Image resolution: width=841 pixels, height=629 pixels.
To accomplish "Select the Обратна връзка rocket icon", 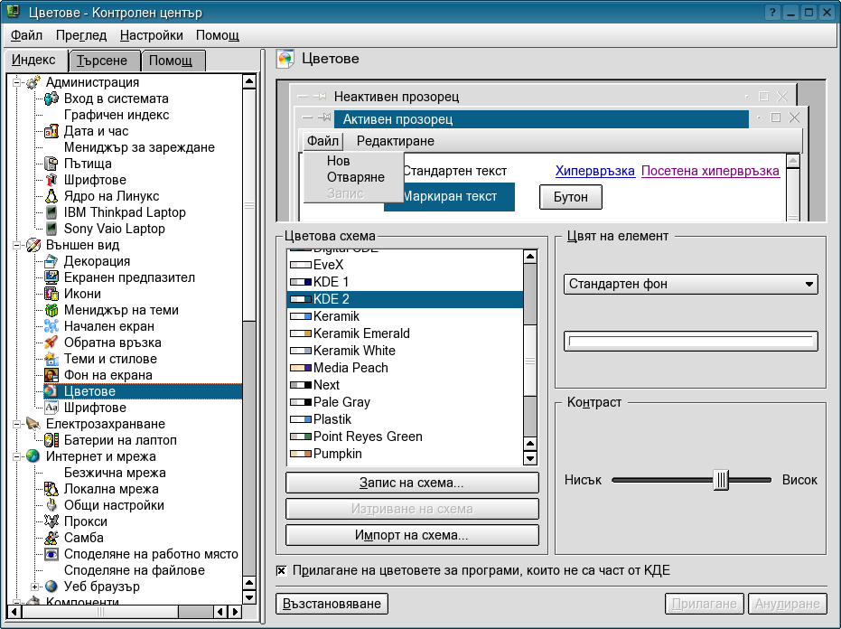I will [x=51, y=343].
